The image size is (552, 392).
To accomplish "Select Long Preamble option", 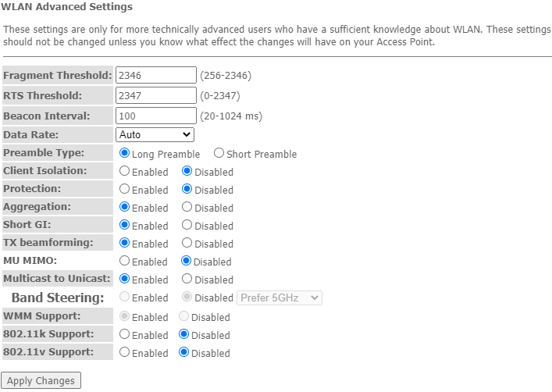I will [125, 154].
